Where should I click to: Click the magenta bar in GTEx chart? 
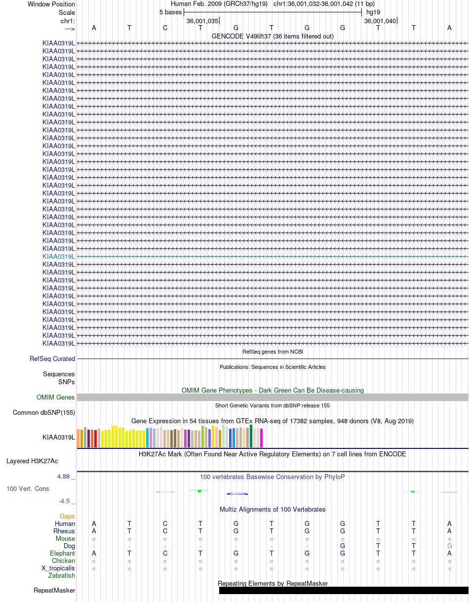tap(261, 438)
